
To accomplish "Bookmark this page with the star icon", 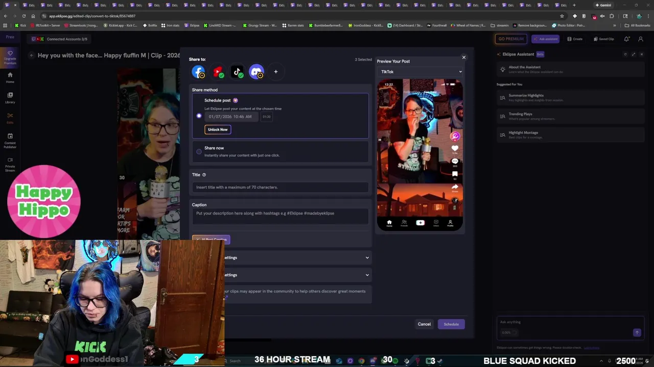I will [x=562, y=16].
